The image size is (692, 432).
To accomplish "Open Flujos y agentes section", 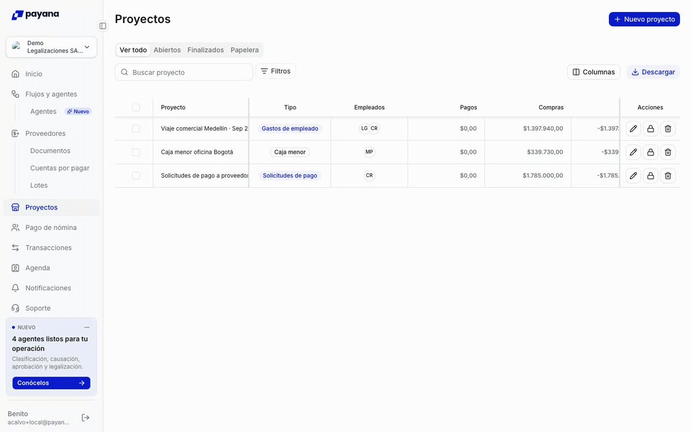I will point(51,94).
